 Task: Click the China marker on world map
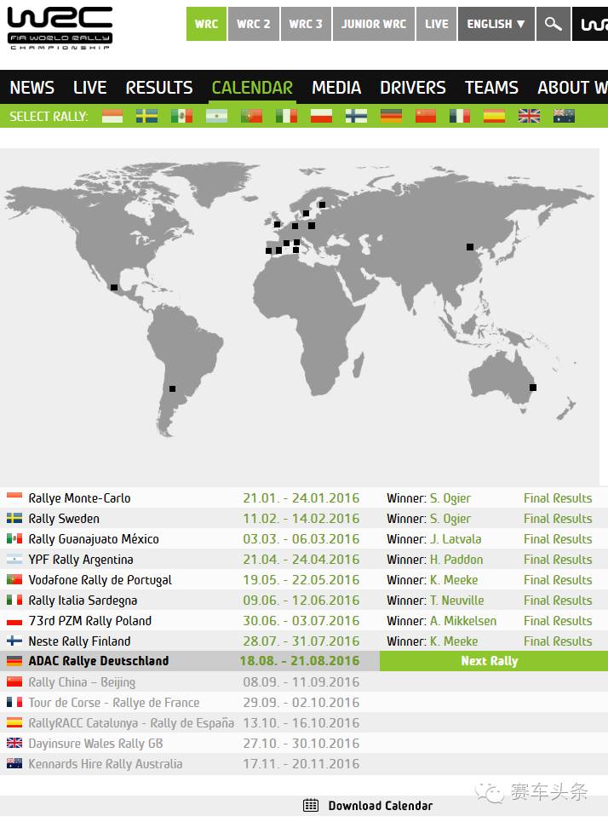[x=470, y=247]
